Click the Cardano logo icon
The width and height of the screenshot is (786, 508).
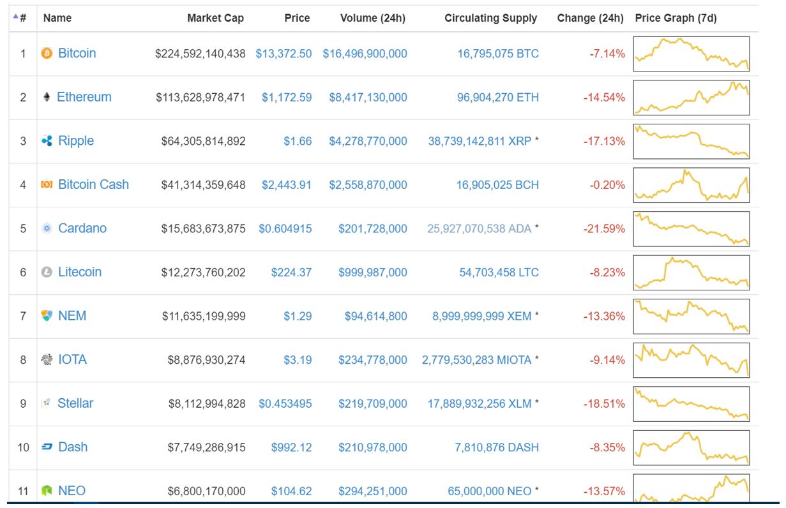(x=46, y=228)
